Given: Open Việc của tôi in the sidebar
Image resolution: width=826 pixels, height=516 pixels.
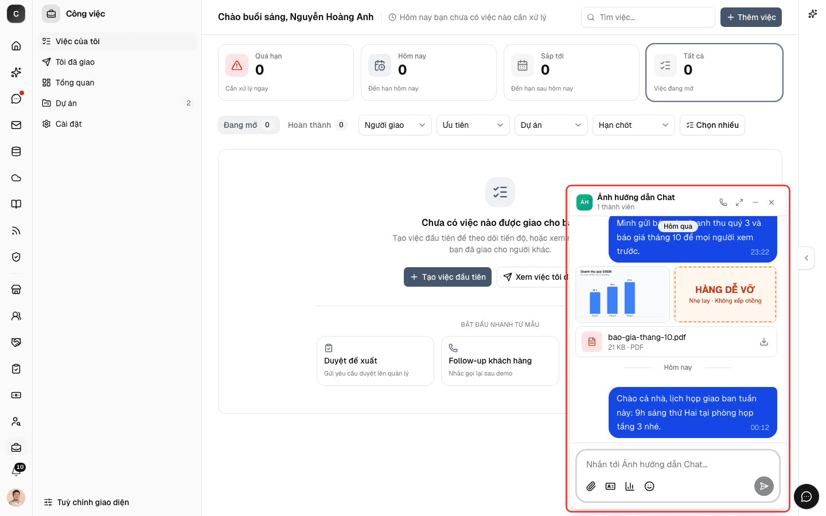Looking at the screenshot, I should (117, 41).
